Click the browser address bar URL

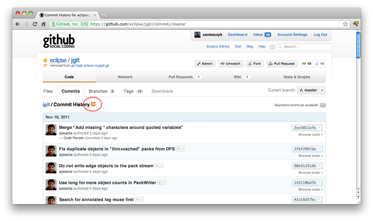click(x=138, y=24)
